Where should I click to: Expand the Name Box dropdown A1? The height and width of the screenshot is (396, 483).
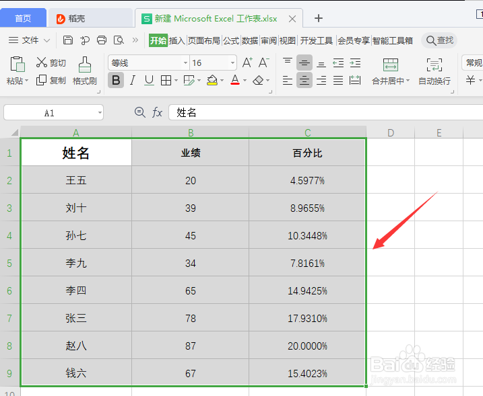[x=100, y=112]
